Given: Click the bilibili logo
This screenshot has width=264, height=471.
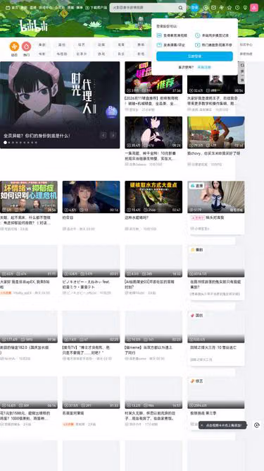Looking at the screenshot, I should point(34,26).
